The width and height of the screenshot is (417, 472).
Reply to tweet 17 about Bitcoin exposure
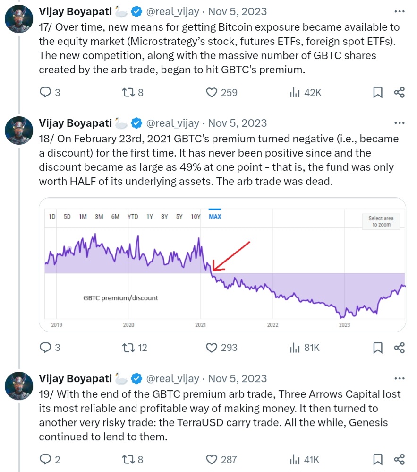(x=45, y=92)
